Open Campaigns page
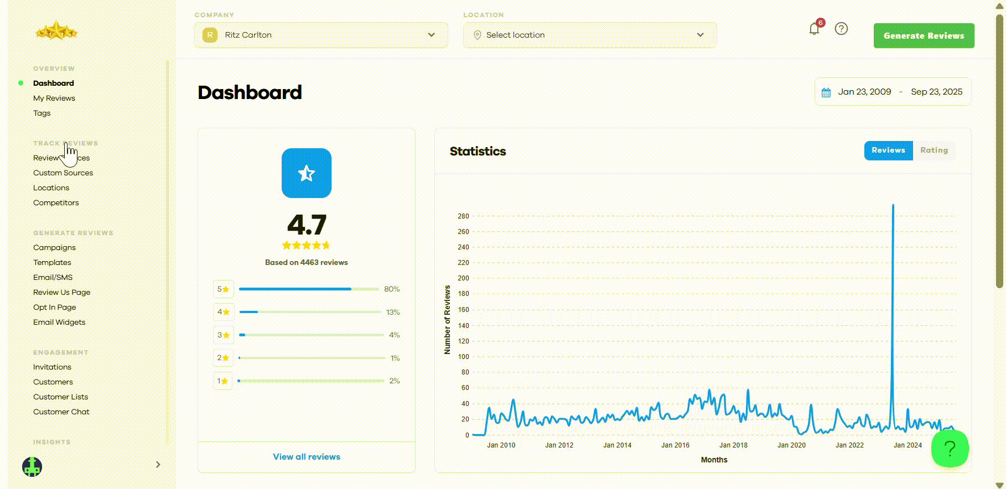The width and height of the screenshot is (1006, 489). click(x=54, y=248)
